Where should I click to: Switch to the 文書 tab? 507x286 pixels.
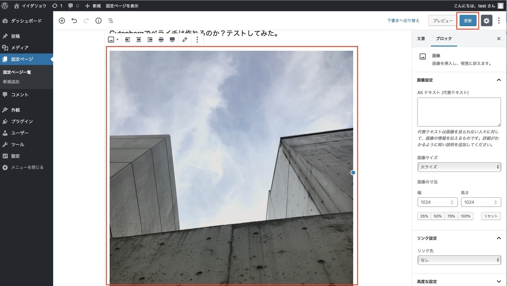click(x=421, y=38)
